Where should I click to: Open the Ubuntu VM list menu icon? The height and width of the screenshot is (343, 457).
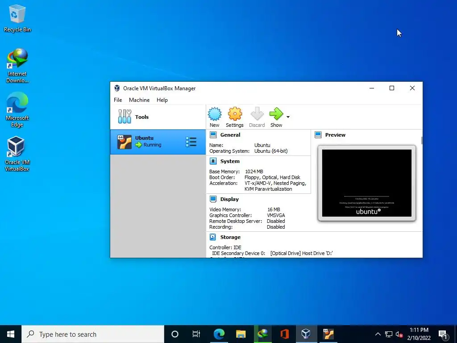191,142
